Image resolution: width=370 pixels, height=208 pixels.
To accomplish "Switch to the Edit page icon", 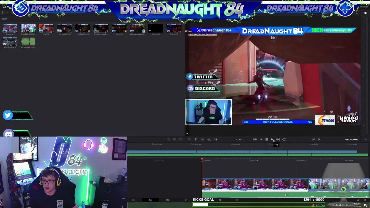I will [x=168, y=200].
